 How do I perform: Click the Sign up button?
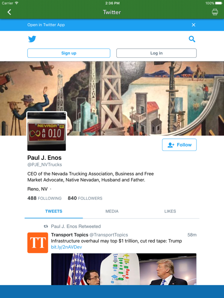point(69,53)
